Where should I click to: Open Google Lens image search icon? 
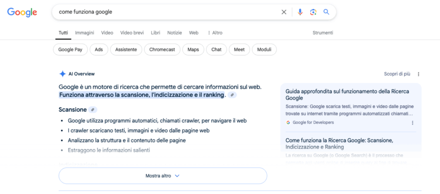point(313,12)
